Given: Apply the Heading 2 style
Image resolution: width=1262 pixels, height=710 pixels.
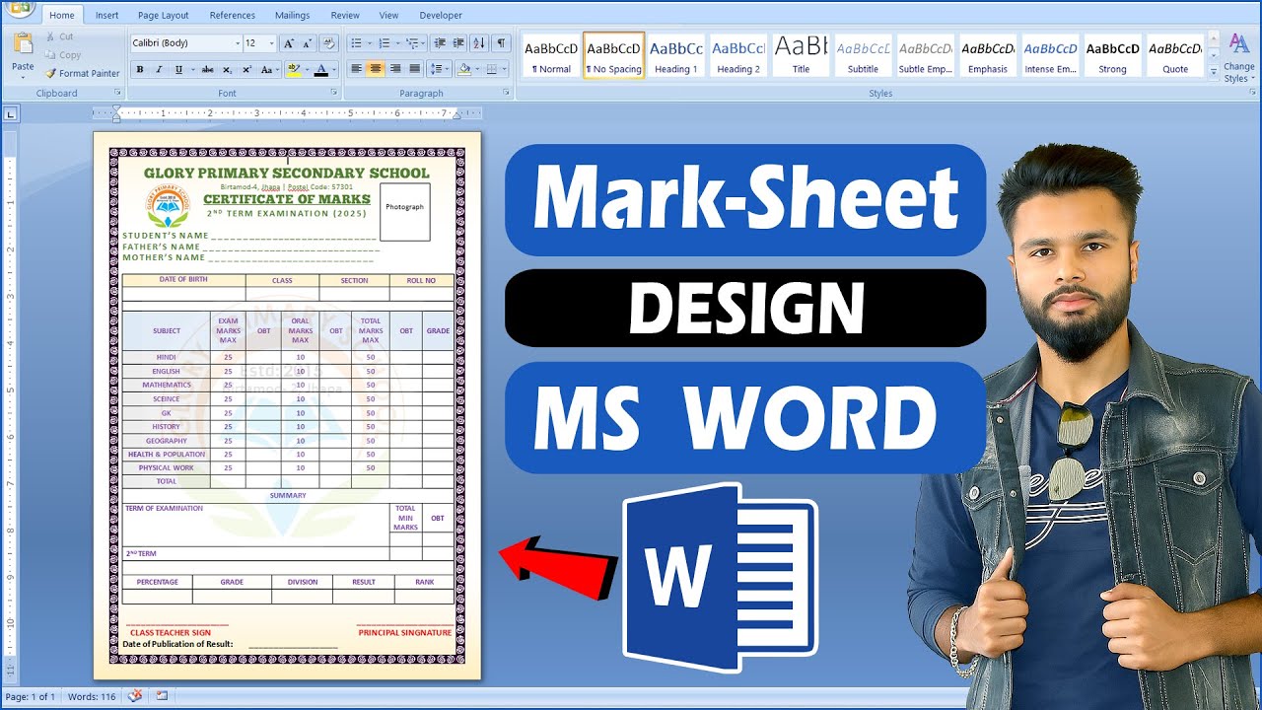Looking at the screenshot, I should point(737,55).
